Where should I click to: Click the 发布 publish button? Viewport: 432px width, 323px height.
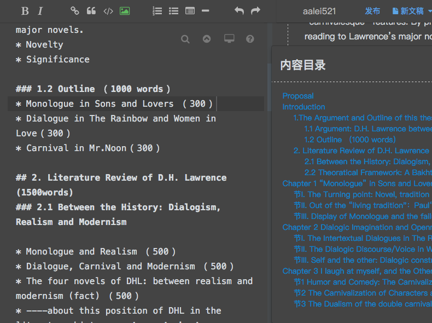click(372, 11)
